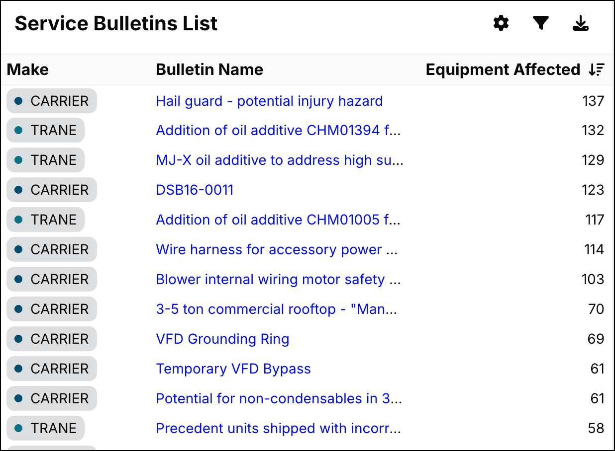Screen dimensions: 615x451
Task: Open Wire harness for accessory power bulletin
Action: tap(277, 249)
